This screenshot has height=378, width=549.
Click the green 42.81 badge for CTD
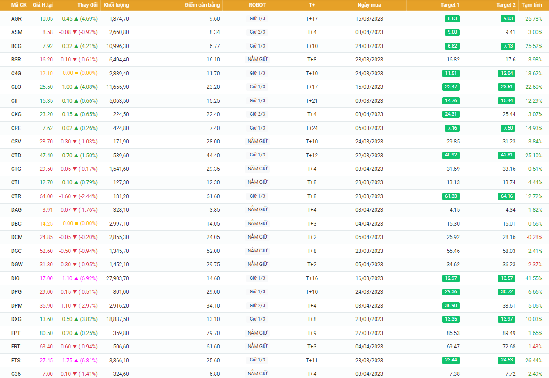[506, 156]
